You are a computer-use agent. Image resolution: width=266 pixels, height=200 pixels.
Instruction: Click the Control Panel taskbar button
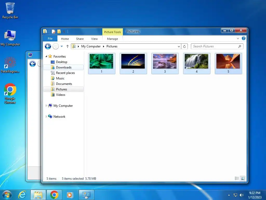tap(86, 195)
